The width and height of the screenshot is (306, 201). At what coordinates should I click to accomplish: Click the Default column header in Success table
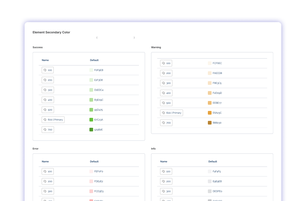click(x=94, y=60)
